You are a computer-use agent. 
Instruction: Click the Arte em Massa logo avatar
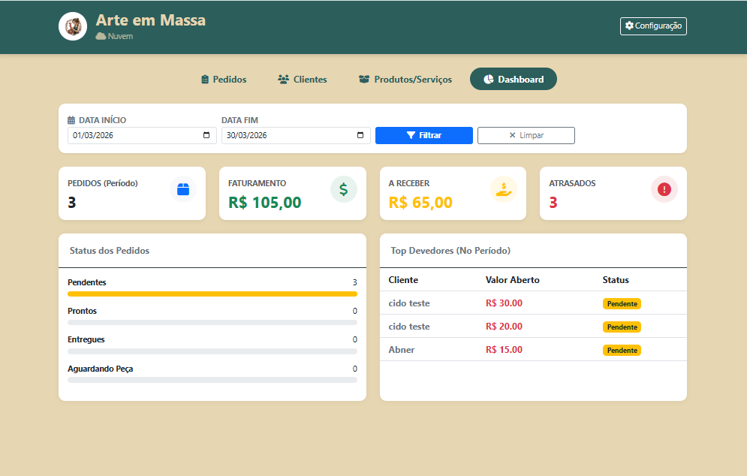point(73,26)
